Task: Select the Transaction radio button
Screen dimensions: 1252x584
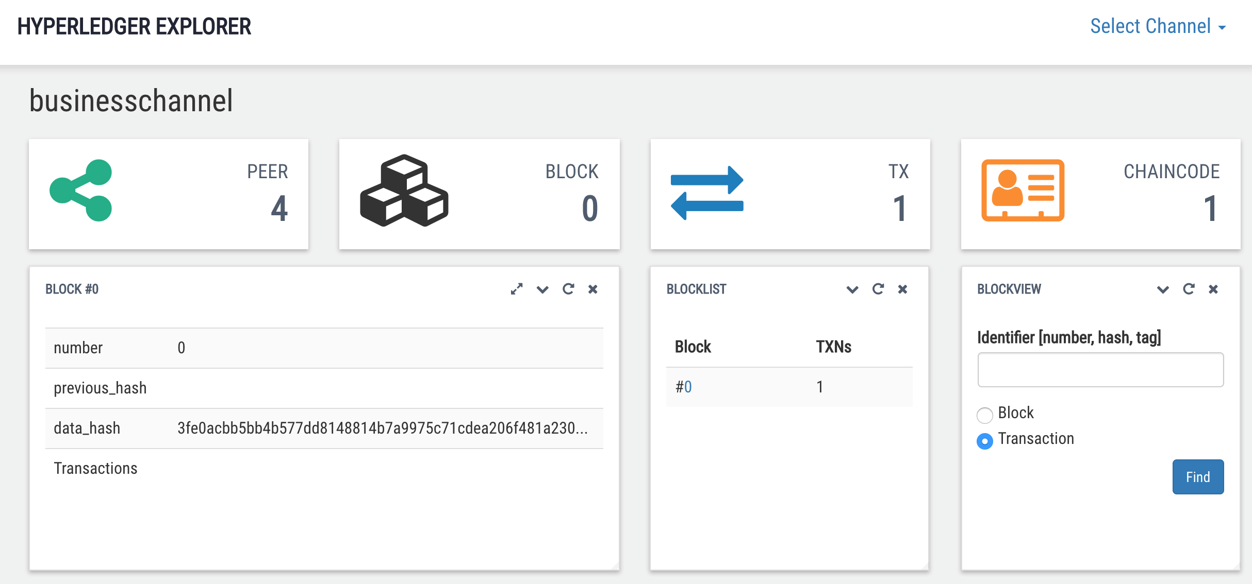Action: 985,441
